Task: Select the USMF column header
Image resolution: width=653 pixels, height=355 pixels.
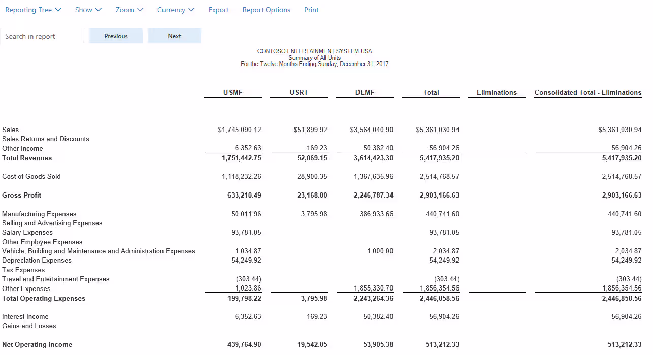Action: point(233,92)
